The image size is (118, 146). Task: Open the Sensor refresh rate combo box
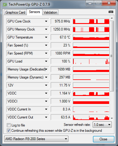pos(102,125)
